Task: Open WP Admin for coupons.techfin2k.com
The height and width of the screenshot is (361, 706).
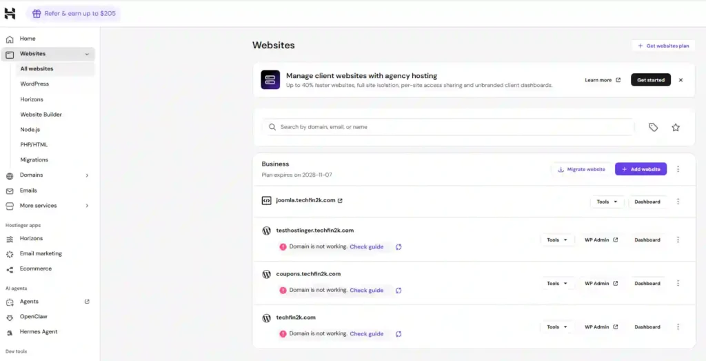Action: tap(601, 284)
